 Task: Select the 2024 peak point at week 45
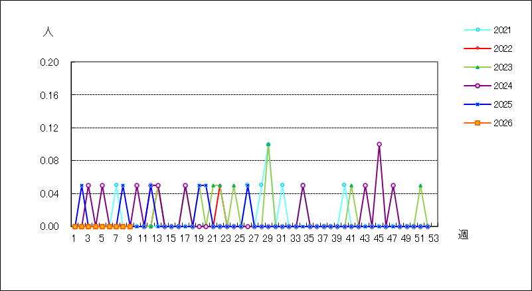[379, 144]
